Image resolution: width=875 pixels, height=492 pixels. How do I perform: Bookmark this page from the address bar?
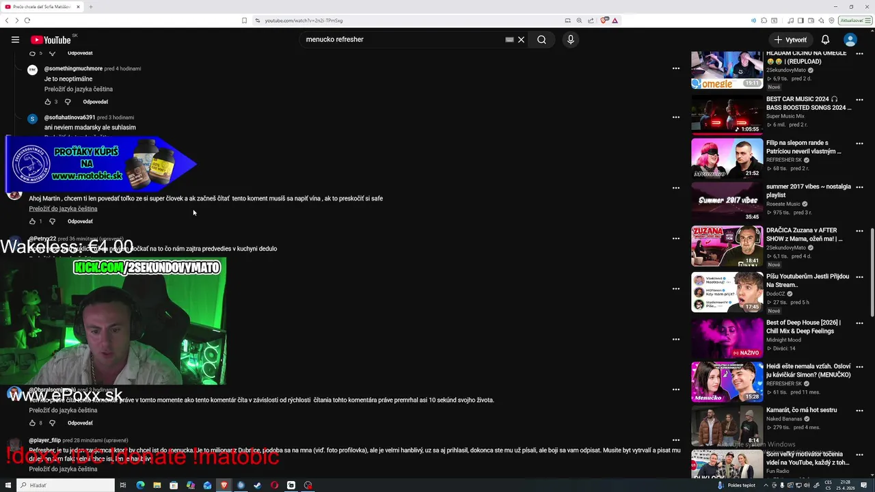click(x=244, y=20)
